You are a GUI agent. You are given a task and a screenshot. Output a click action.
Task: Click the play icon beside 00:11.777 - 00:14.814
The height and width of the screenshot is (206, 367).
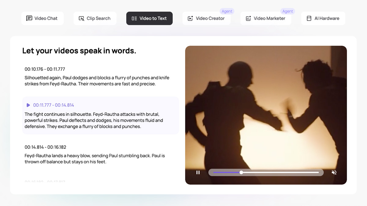(28, 105)
